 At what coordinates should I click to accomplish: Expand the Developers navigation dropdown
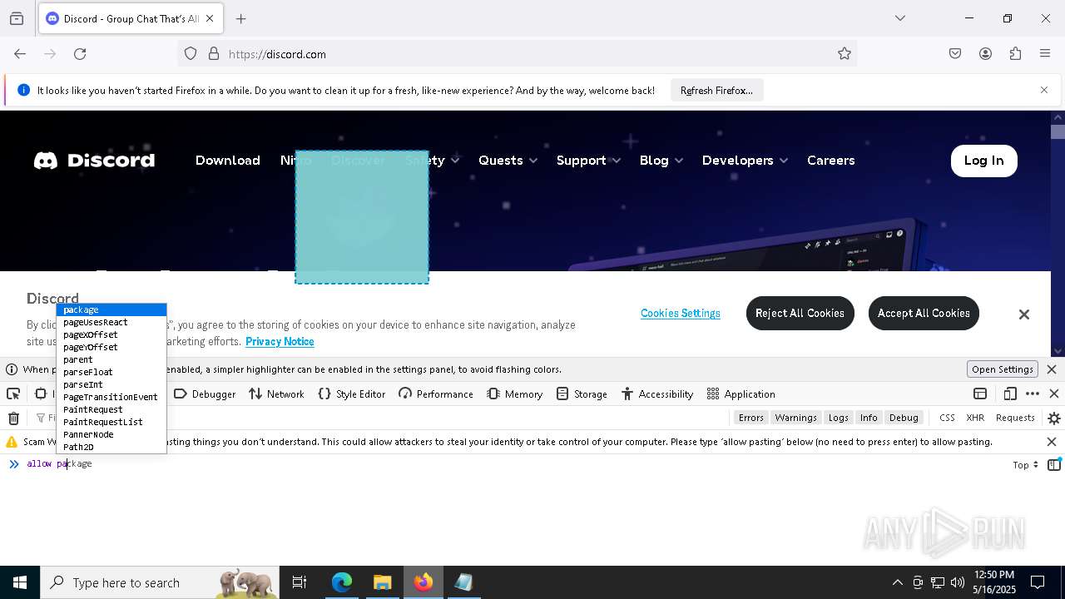pos(745,161)
